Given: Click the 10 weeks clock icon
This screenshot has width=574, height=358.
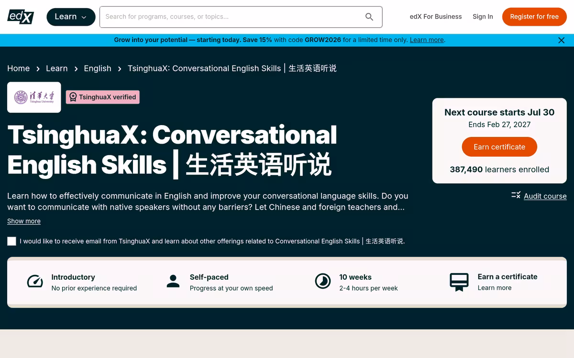Looking at the screenshot, I should click(x=323, y=282).
